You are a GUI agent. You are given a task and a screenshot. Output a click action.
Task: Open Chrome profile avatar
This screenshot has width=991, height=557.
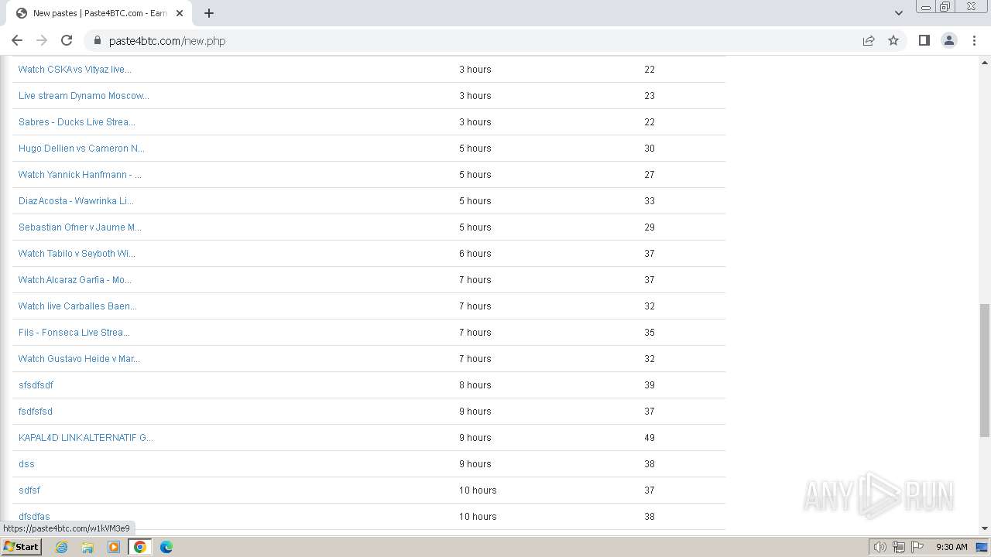point(949,40)
